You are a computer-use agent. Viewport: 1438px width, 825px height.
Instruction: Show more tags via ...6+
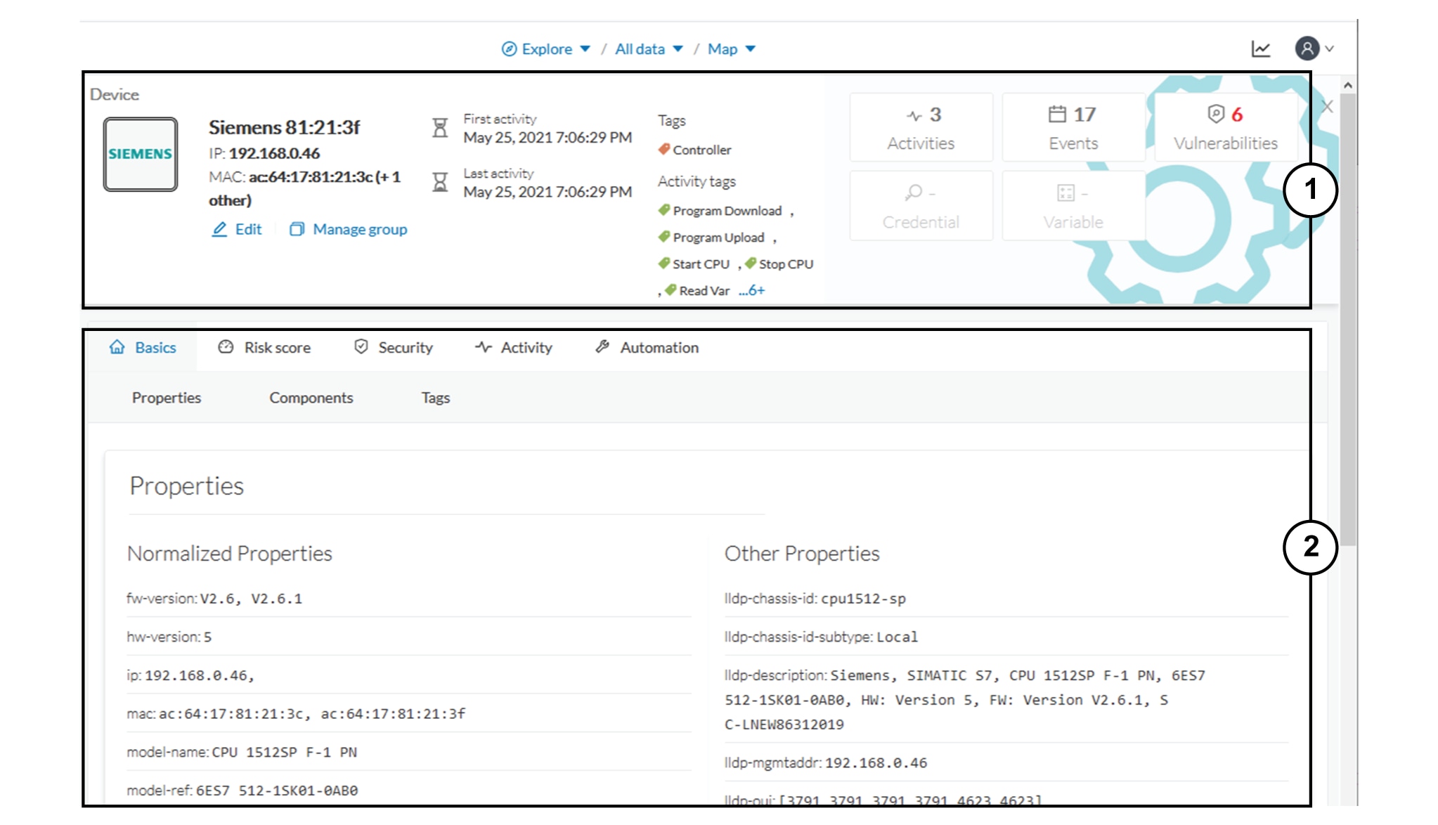pos(752,290)
